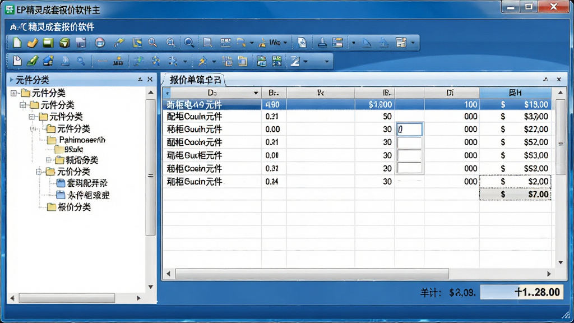Open the dropdown arrow at the end of the top toolbar
This screenshot has height=323, width=574.
pos(413,43)
